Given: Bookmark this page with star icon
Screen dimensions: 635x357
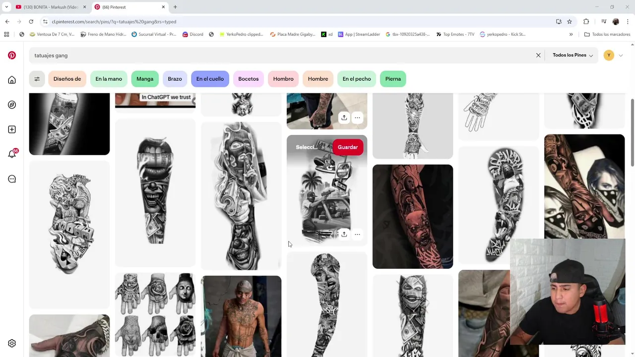Looking at the screenshot, I should (x=570, y=21).
